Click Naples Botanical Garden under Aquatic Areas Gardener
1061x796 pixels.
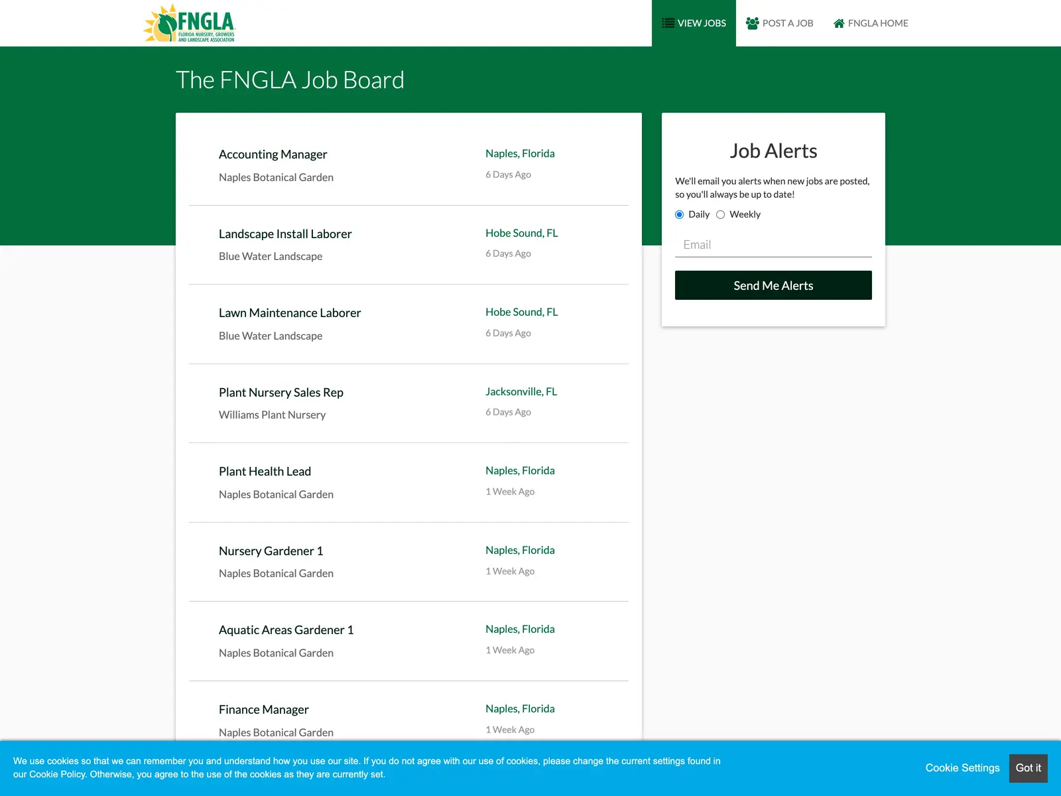pyautogui.click(x=276, y=653)
